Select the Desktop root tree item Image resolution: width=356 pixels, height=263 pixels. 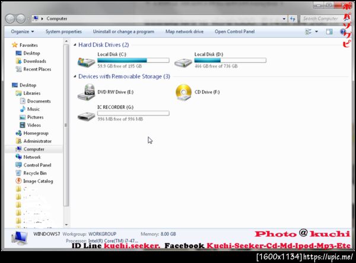28,85
